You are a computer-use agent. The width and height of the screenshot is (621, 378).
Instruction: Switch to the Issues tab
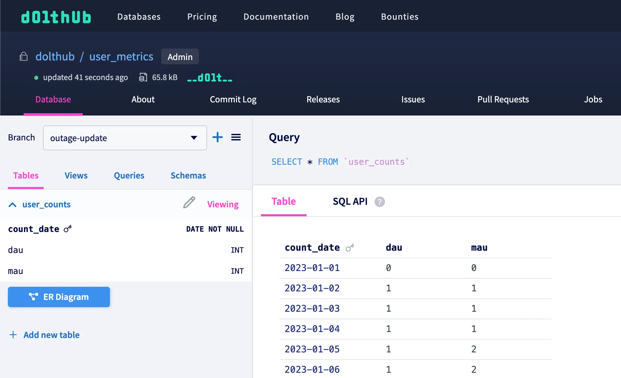click(x=413, y=99)
